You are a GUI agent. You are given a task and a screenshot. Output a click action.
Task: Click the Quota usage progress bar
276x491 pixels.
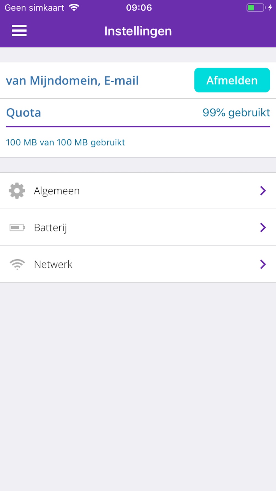pyautogui.click(x=138, y=127)
